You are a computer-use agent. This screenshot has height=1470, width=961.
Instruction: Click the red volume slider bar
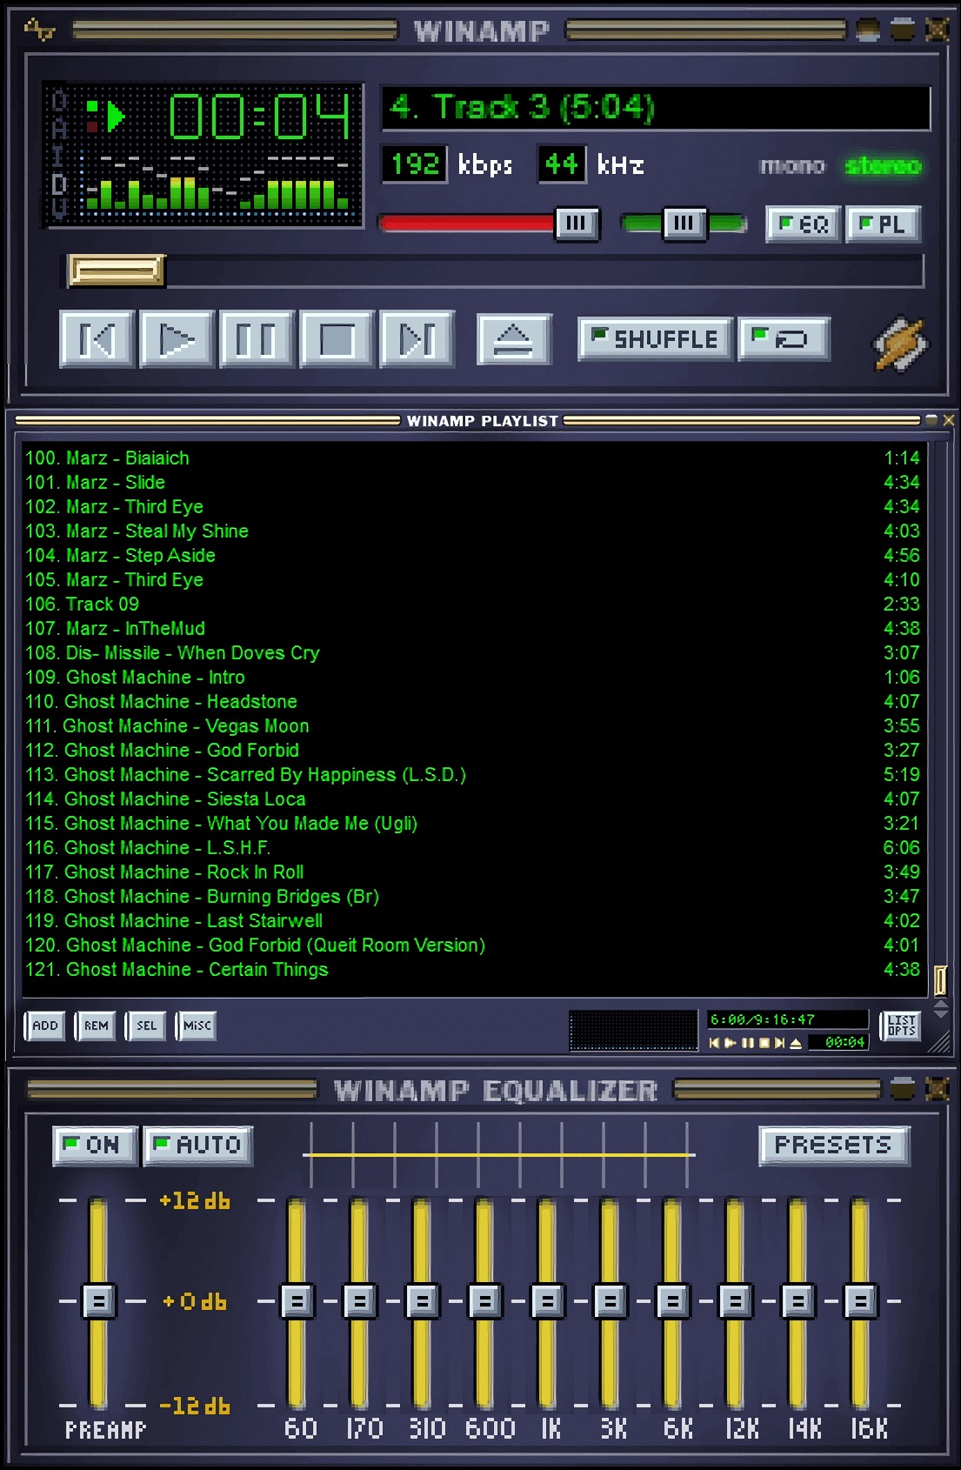pos(467,224)
